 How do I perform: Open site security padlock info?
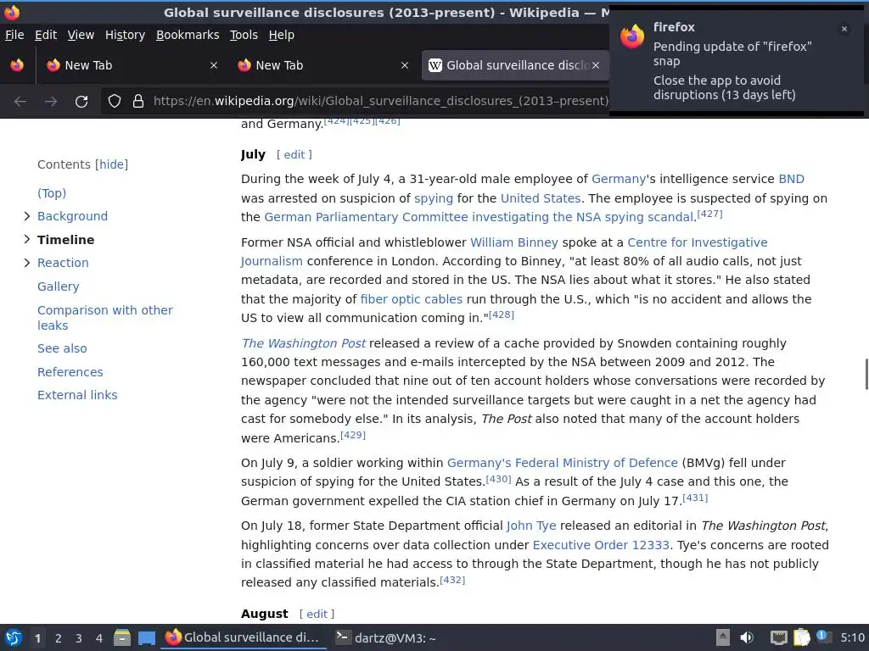click(x=138, y=101)
